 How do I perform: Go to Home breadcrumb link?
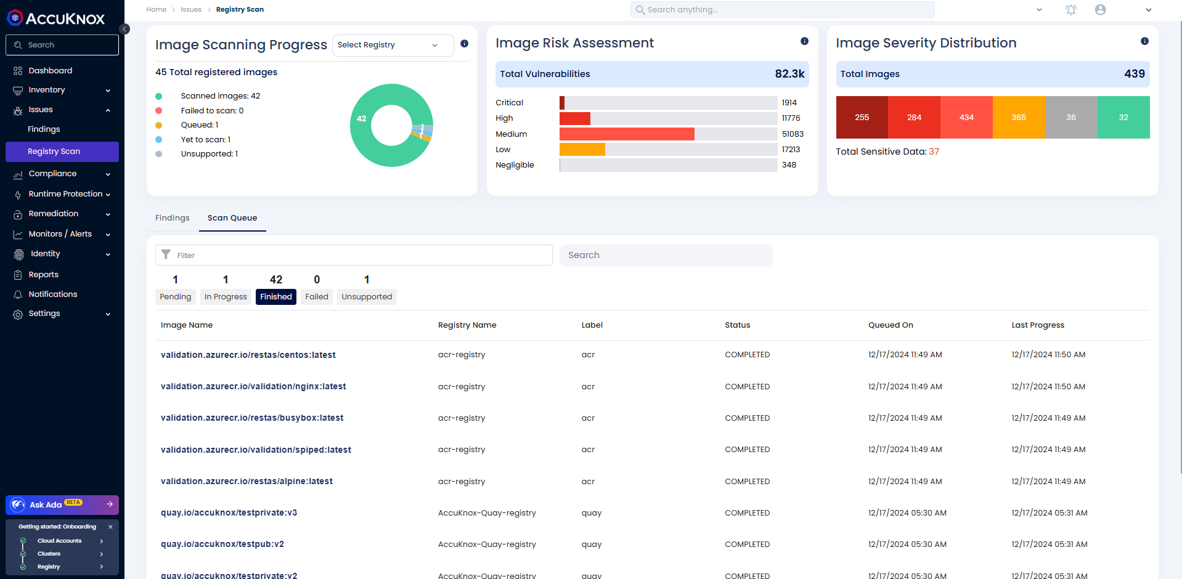(157, 9)
